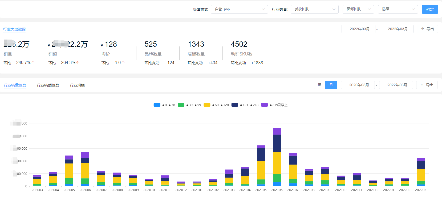Expand the 防晒 category dropdown
The width and height of the screenshot is (442, 198).
(398, 9)
